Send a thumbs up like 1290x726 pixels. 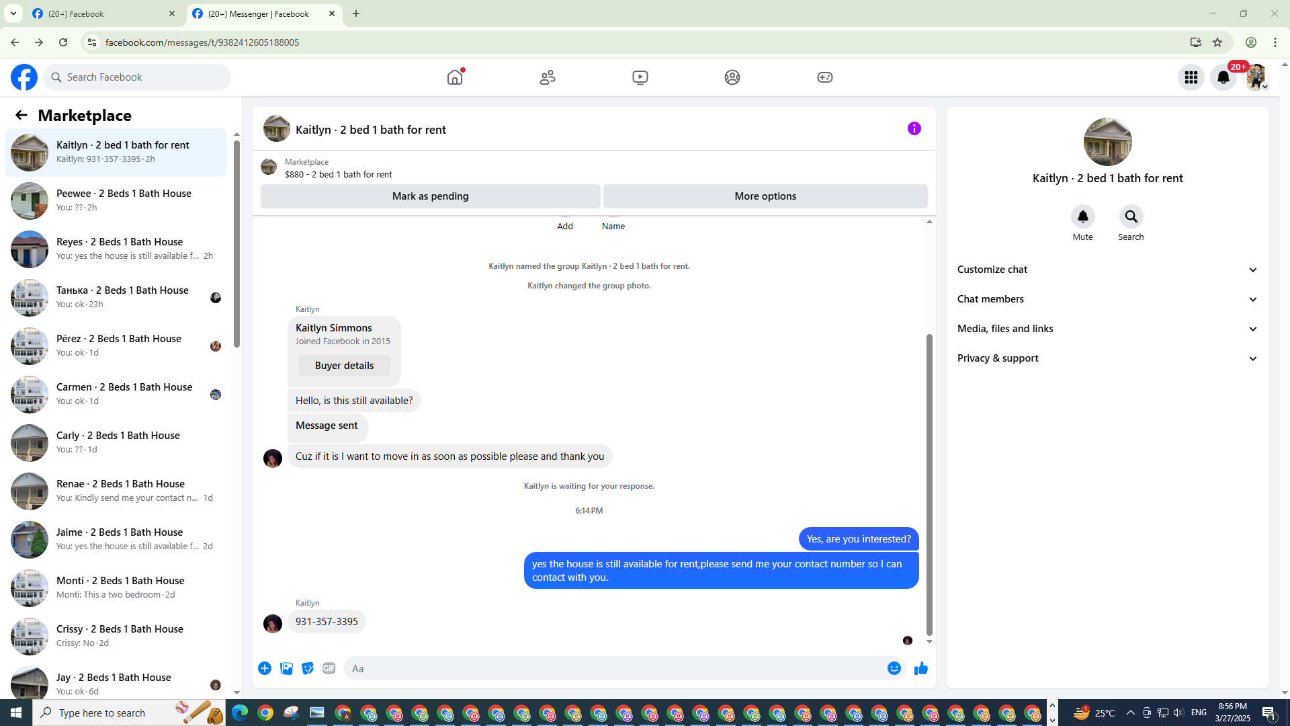click(x=921, y=668)
